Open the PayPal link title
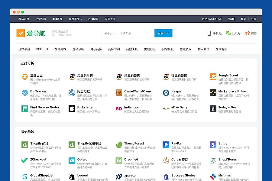The width and height of the screenshot is (272, 181). 176,143
